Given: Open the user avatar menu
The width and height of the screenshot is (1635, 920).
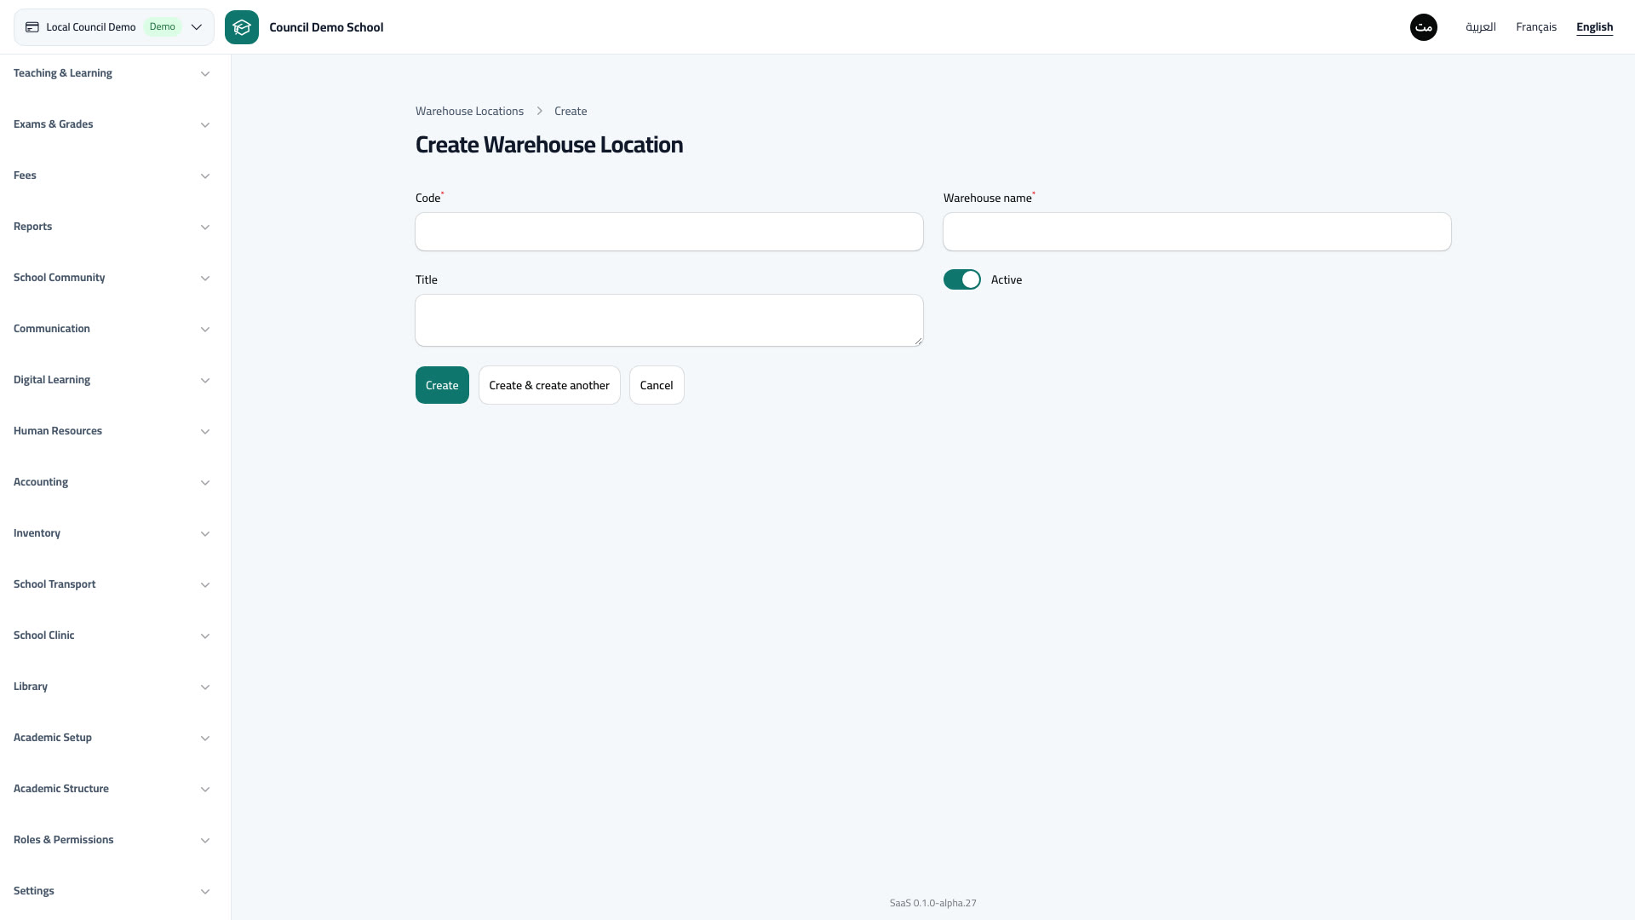Looking at the screenshot, I should (x=1424, y=27).
